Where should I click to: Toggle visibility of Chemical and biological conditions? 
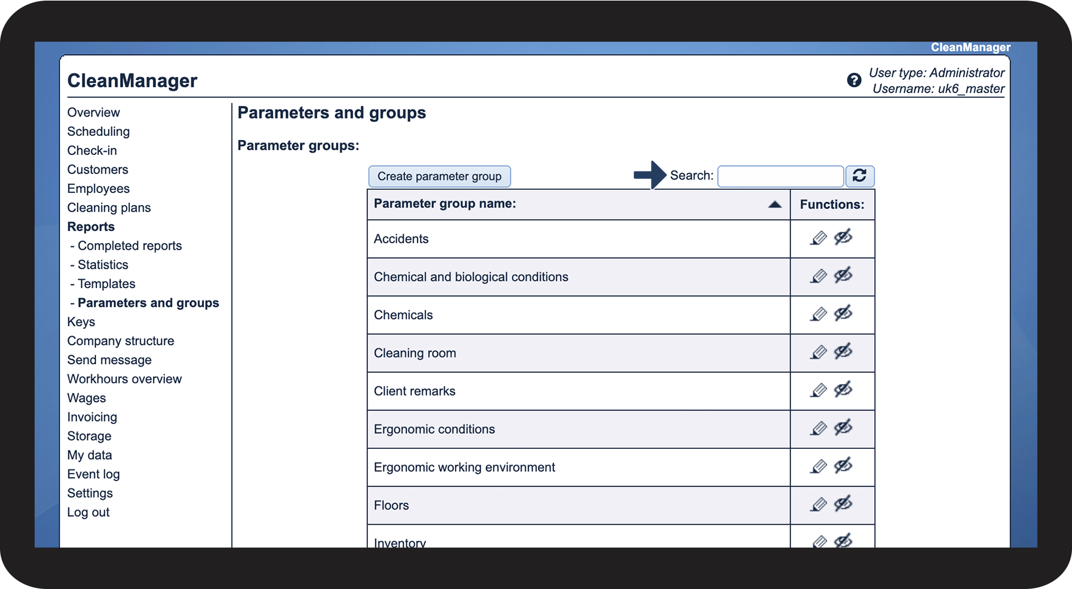(843, 275)
